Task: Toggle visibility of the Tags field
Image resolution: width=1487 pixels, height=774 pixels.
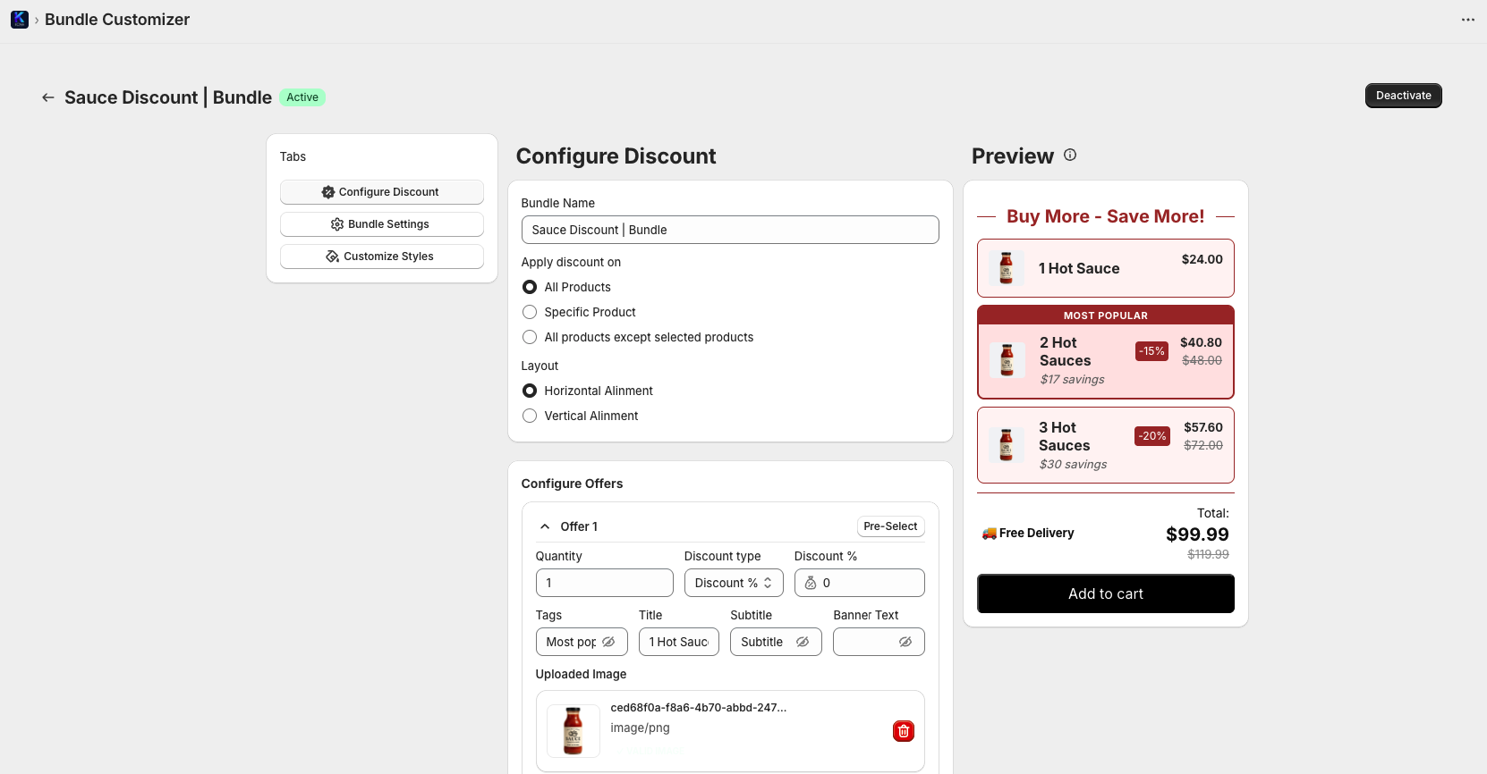Action: tap(608, 642)
